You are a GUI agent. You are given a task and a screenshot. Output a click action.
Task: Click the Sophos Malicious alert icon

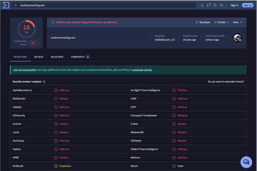point(56,149)
